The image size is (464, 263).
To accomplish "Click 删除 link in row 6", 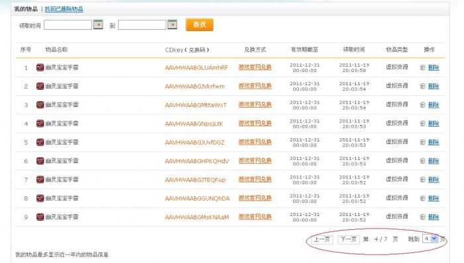I will tap(434, 161).
